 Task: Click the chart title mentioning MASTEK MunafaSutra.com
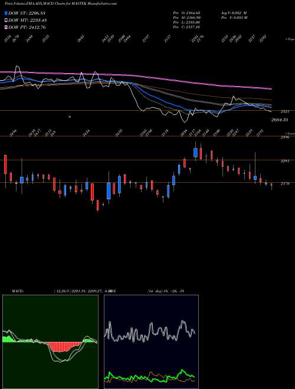pyautogui.click(x=61, y=4)
